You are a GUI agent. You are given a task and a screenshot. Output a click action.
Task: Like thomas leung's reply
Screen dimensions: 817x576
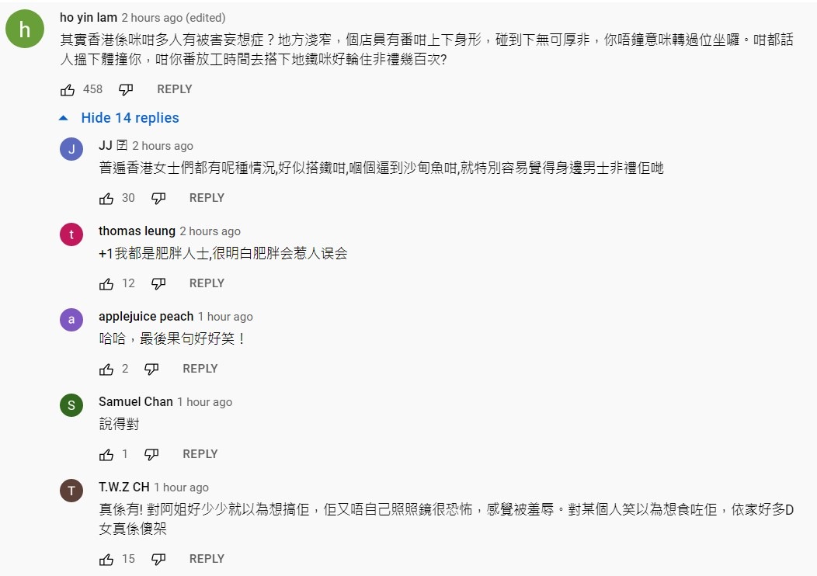click(106, 284)
